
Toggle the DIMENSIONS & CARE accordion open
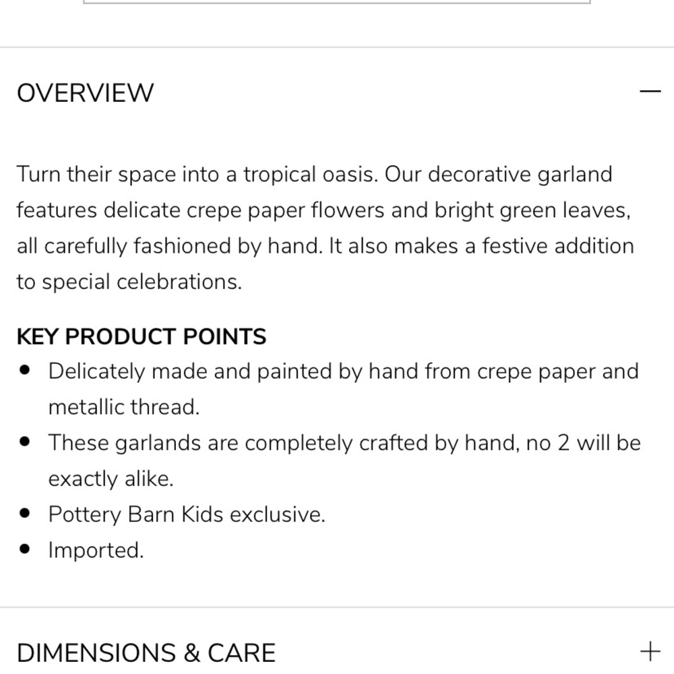pos(337,650)
